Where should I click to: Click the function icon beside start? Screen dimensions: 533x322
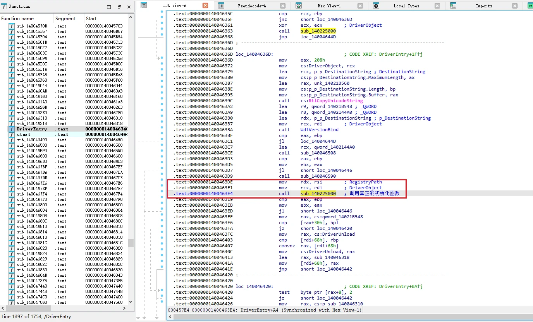[x=12, y=134]
